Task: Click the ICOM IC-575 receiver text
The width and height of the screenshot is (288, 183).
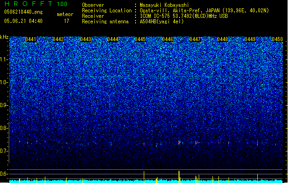Action: point(184,16)
